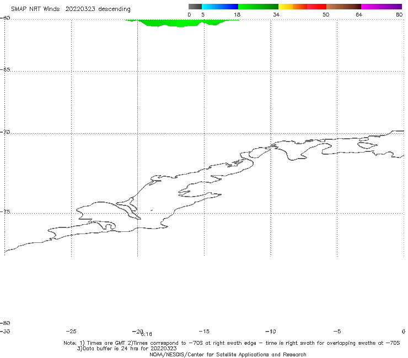Screen dimensions: 408x358
Task: Click the latitude label '-65'
Action: tap(5, 70)
